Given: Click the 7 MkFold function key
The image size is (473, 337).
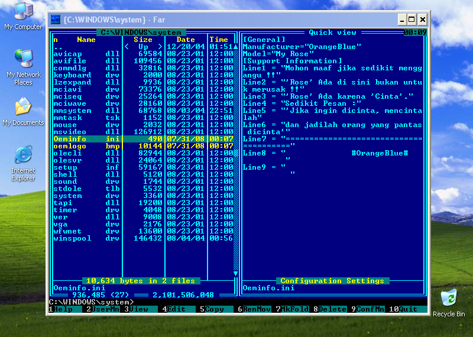Looking at the screenshot, I should coord(292,309).
